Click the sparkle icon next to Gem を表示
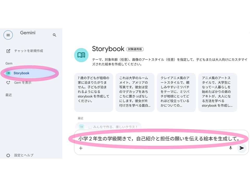The image size is (250, 187). (8, 83)
